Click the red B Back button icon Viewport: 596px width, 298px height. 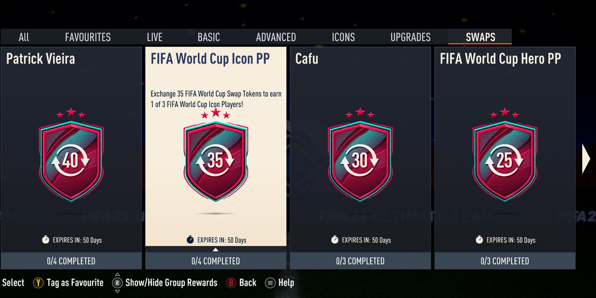(x=231, y=283)
